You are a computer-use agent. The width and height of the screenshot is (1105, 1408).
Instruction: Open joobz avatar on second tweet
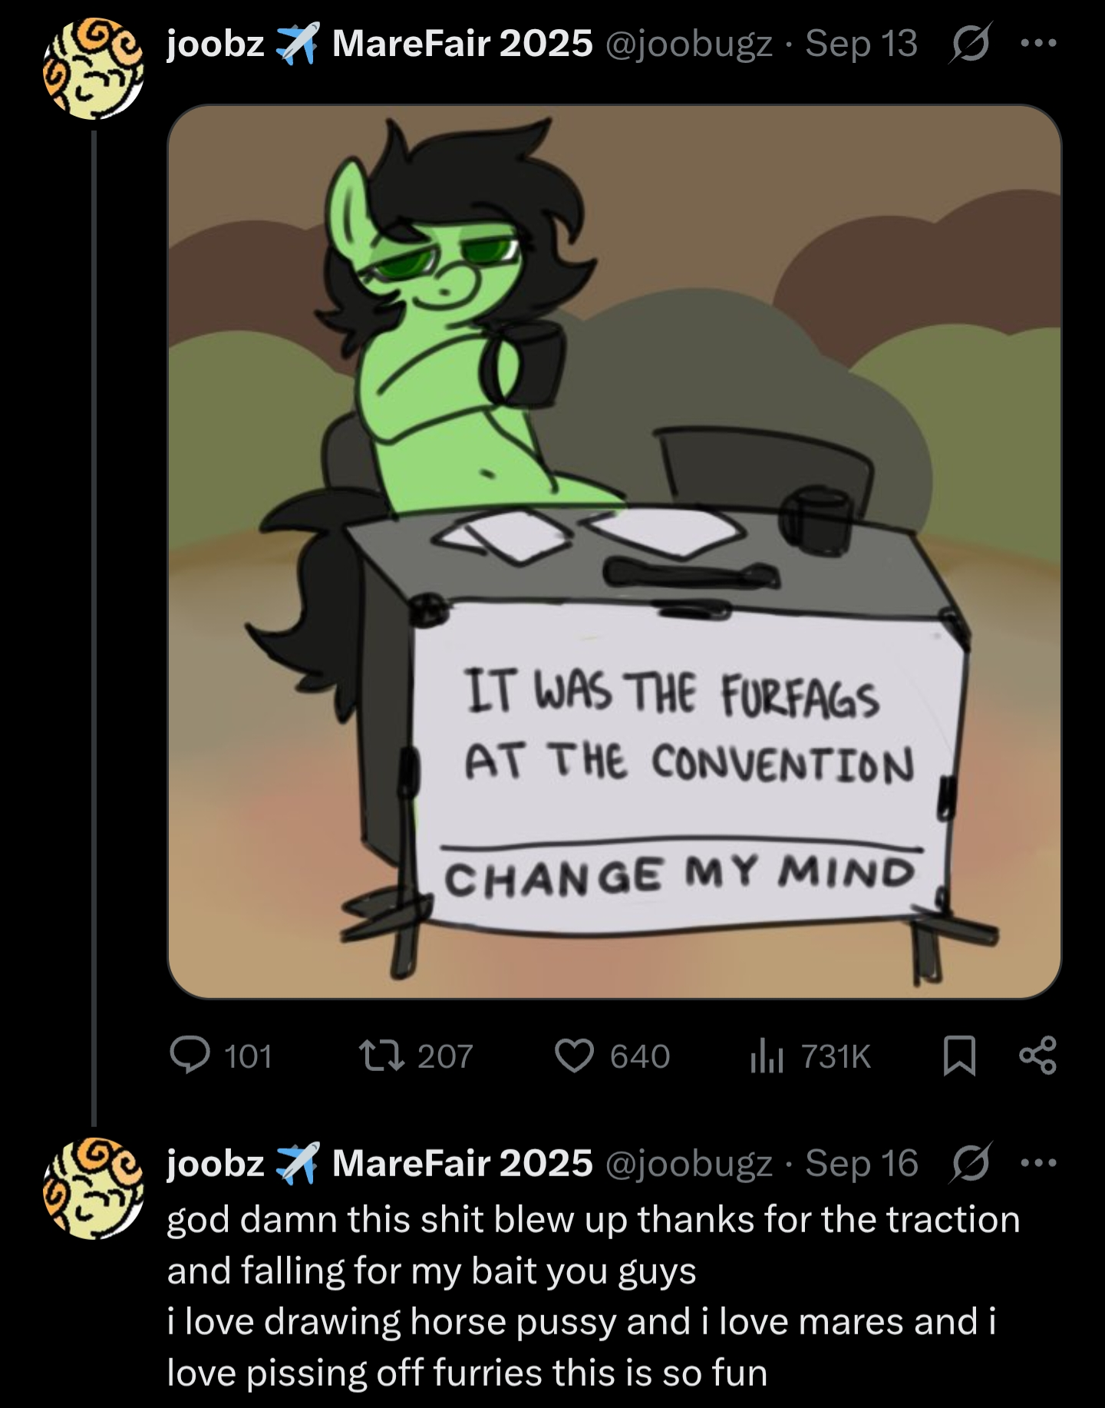[x=94, y=1188]
